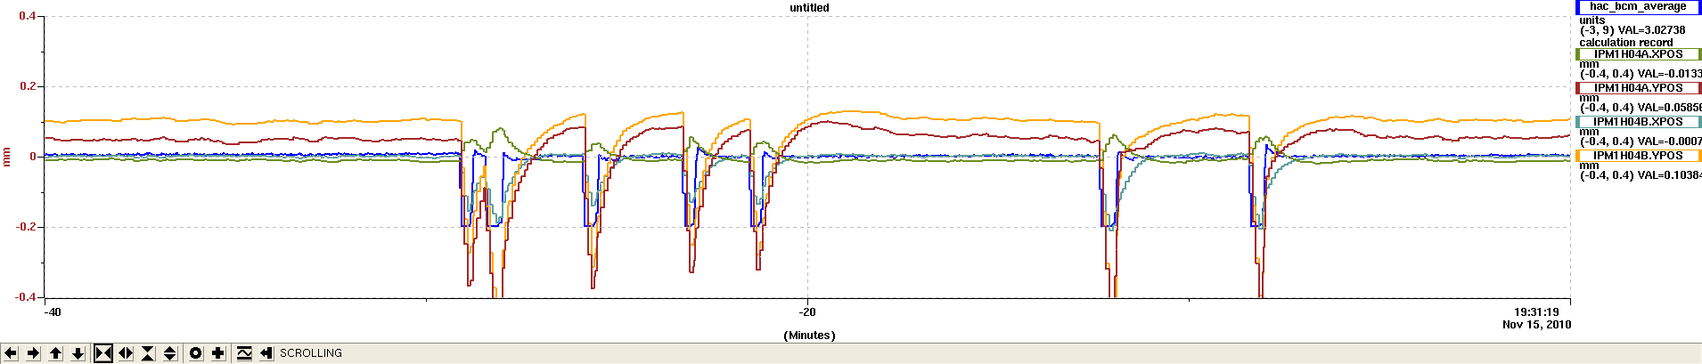Click the -20 x-axis tick label
Screen dimensions: 1702x364
click(x=806, y=312)
